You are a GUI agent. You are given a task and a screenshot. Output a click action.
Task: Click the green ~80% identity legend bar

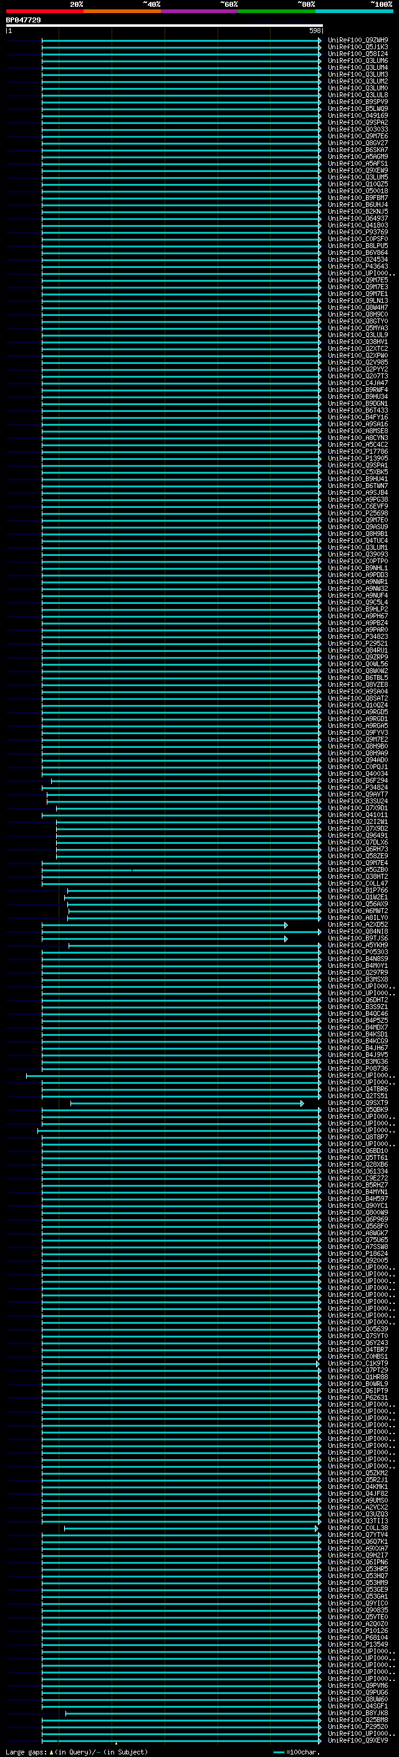[277, 11]
